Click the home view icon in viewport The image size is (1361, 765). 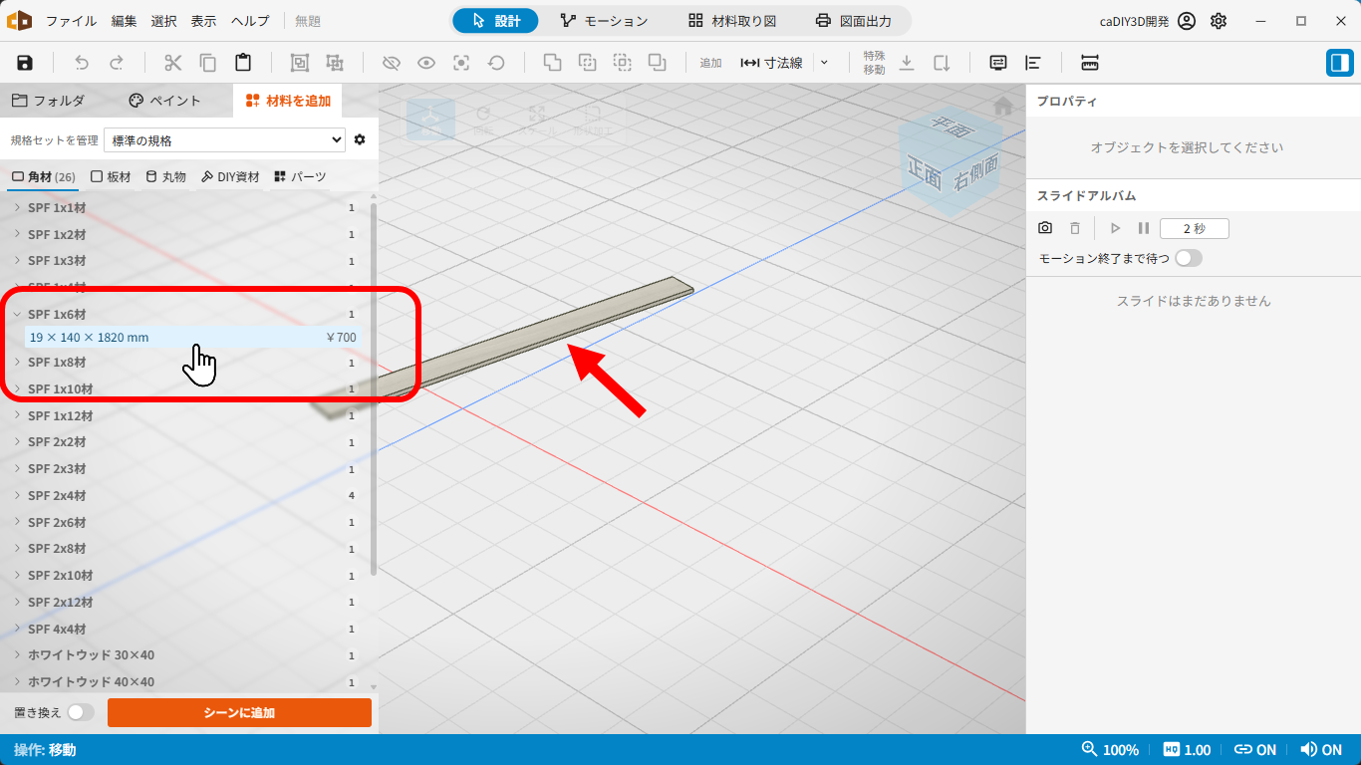[1003, 105]
